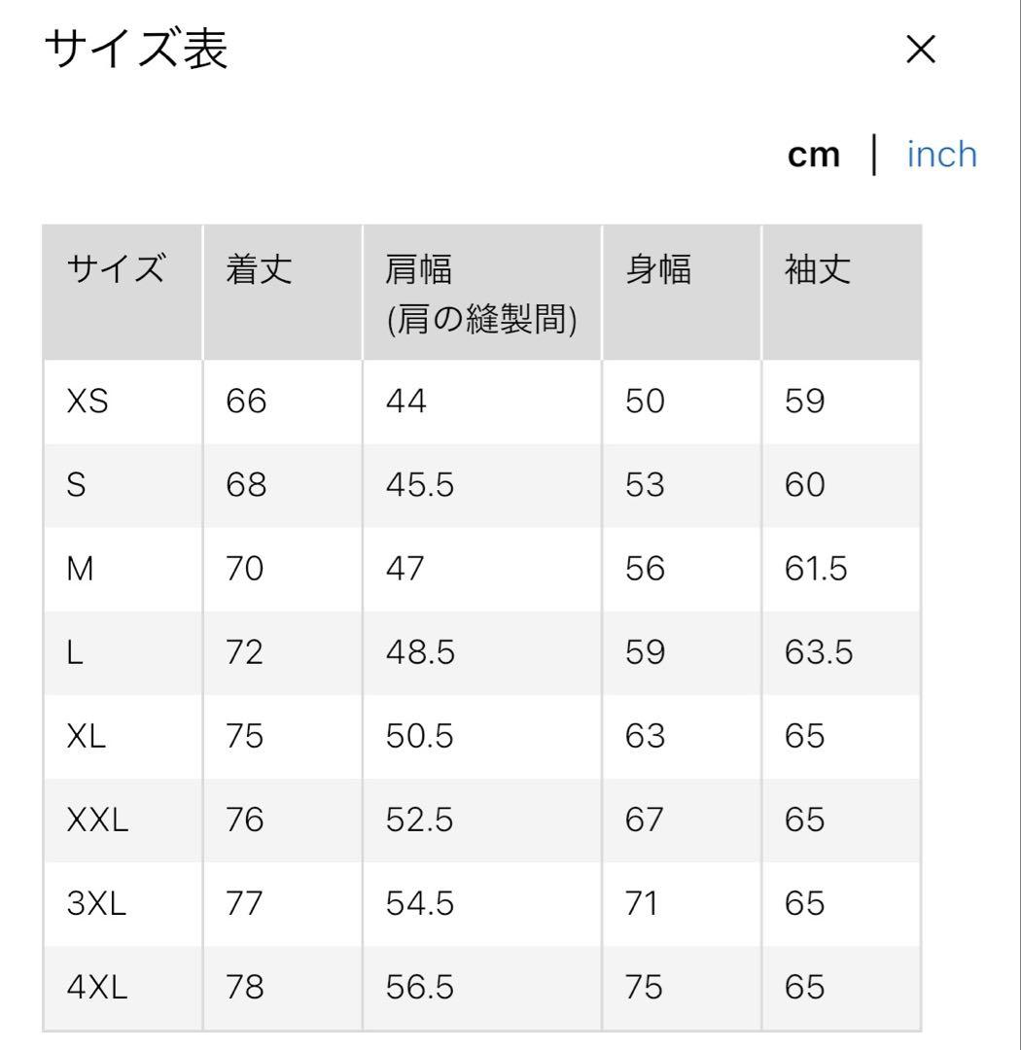Select the XXL size row label
Viewport: 1021px width, 1050px height.
pos(98,820)
